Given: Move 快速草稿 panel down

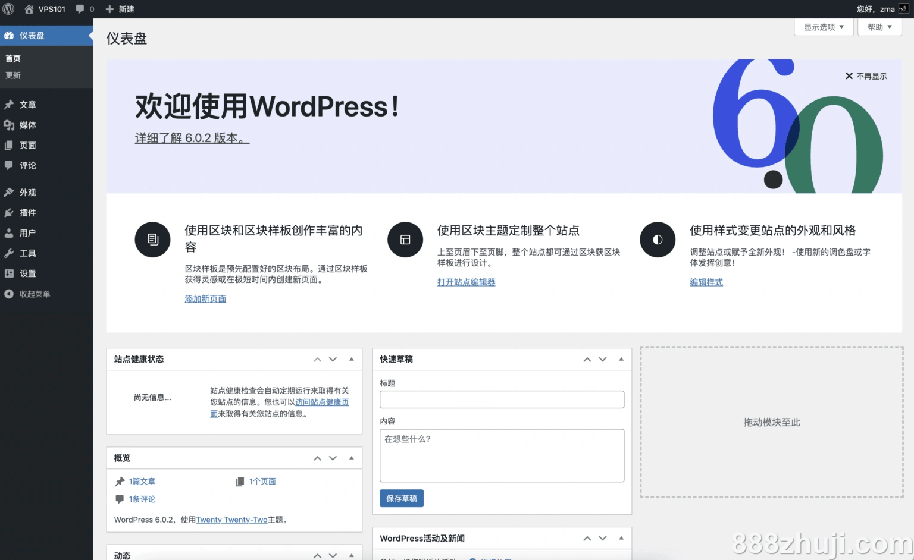Looking at the screenshot, I should tap(603, 360).
